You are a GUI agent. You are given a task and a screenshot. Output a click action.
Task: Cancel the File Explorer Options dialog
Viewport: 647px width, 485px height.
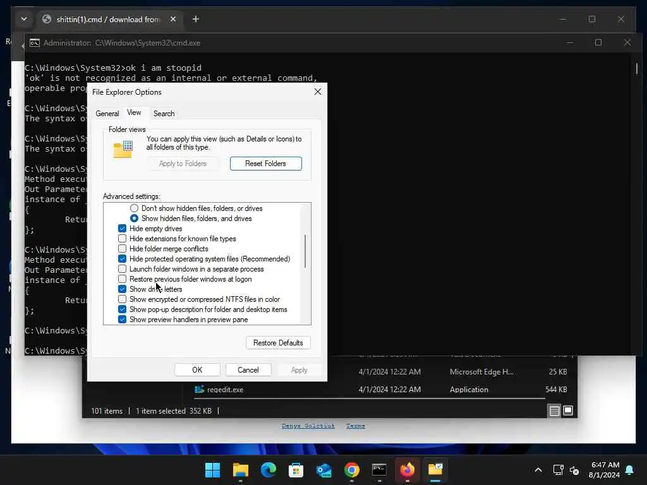tap(248, 370)
